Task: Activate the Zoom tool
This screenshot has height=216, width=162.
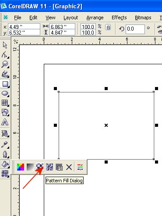Action: (x=5, y=64)
